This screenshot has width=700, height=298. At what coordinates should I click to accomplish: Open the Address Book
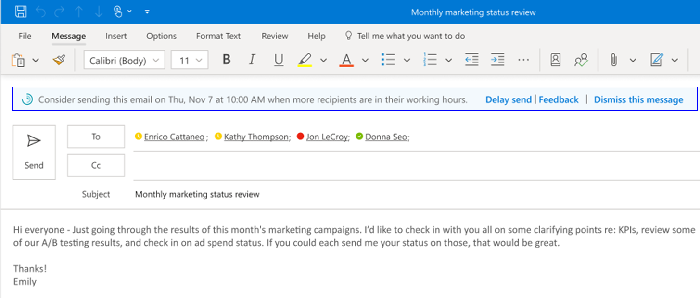point(556,60)
